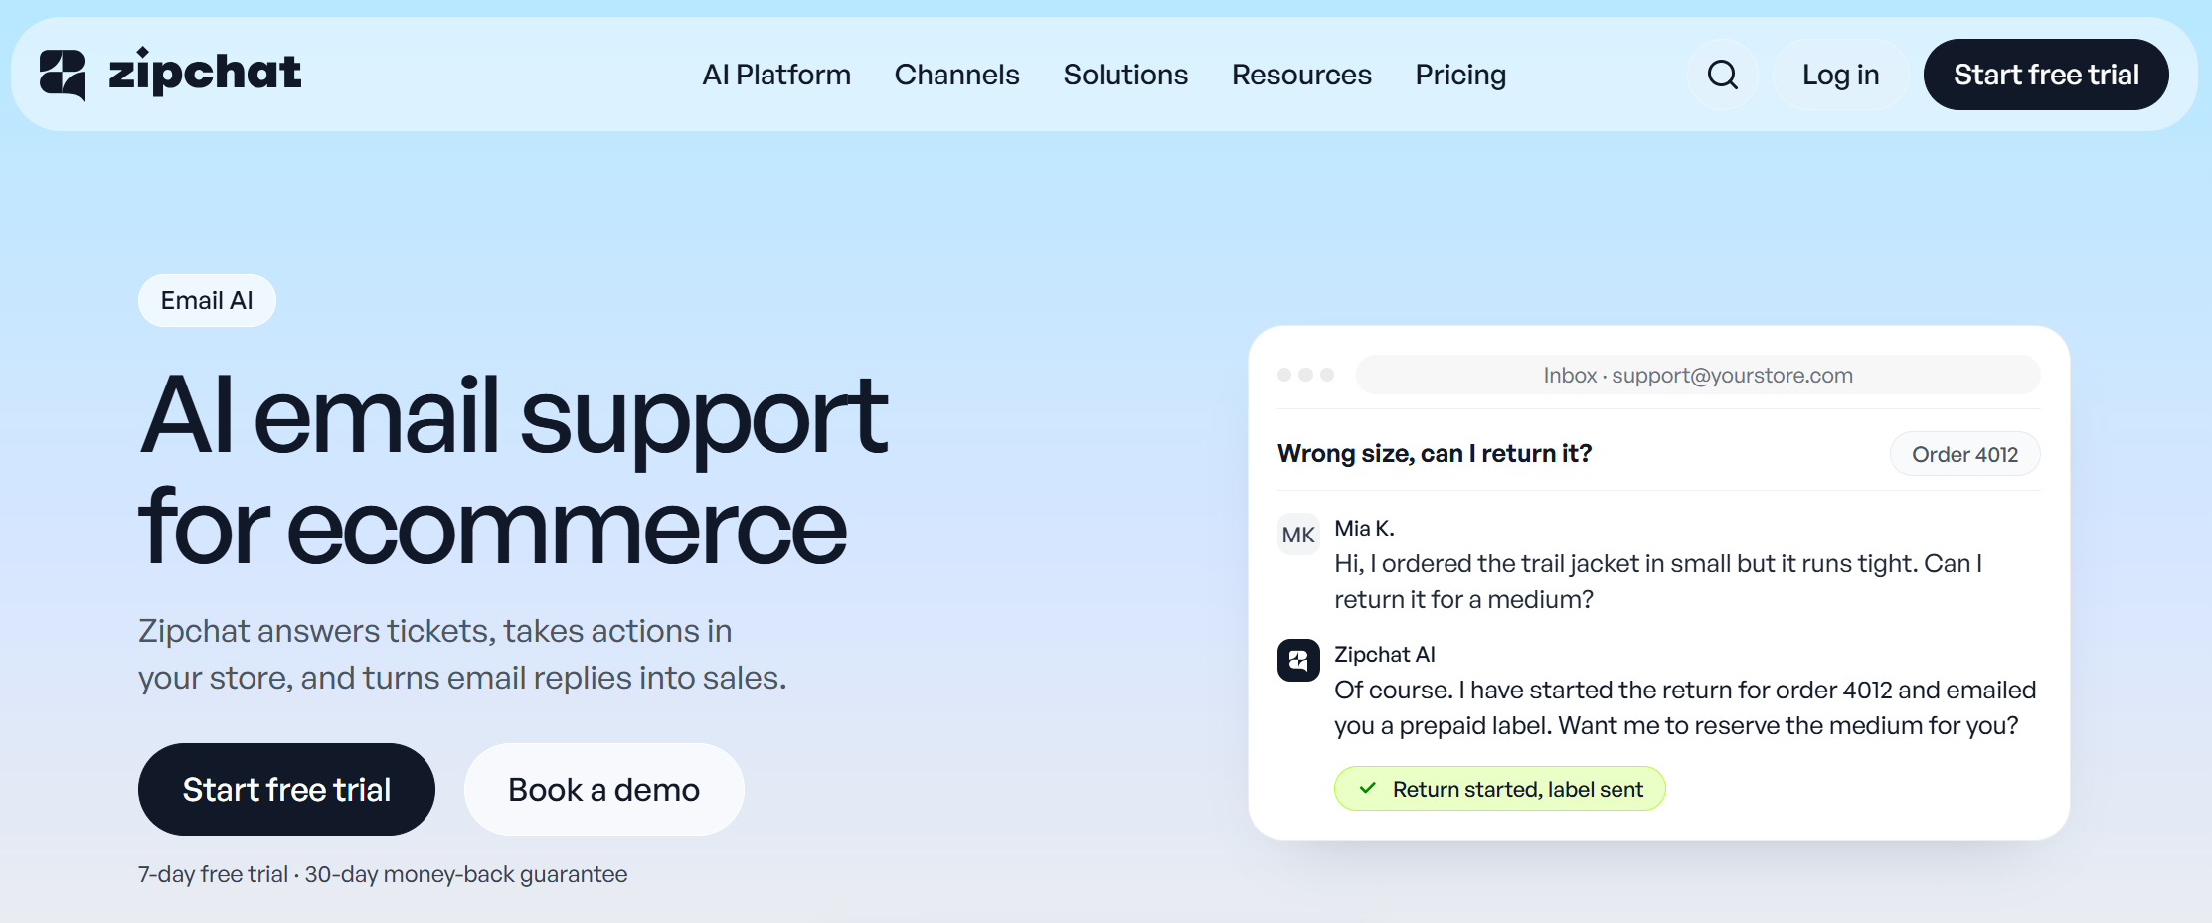This screenshot has width=2212, height=923.
Task: Open the search magnifier icon
Action: tap(1723, 75)
